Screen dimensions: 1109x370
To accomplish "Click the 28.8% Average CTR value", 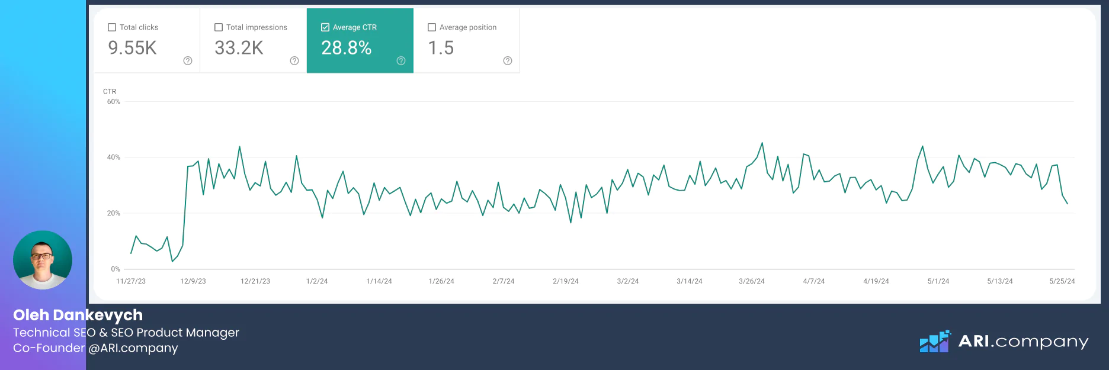I will click(x=346, y=48).
